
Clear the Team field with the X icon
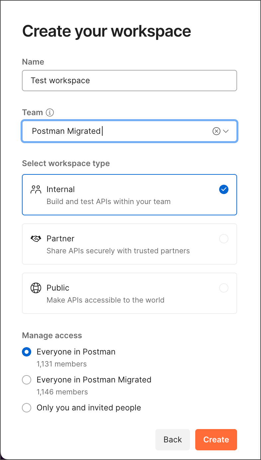pos(216,131)
